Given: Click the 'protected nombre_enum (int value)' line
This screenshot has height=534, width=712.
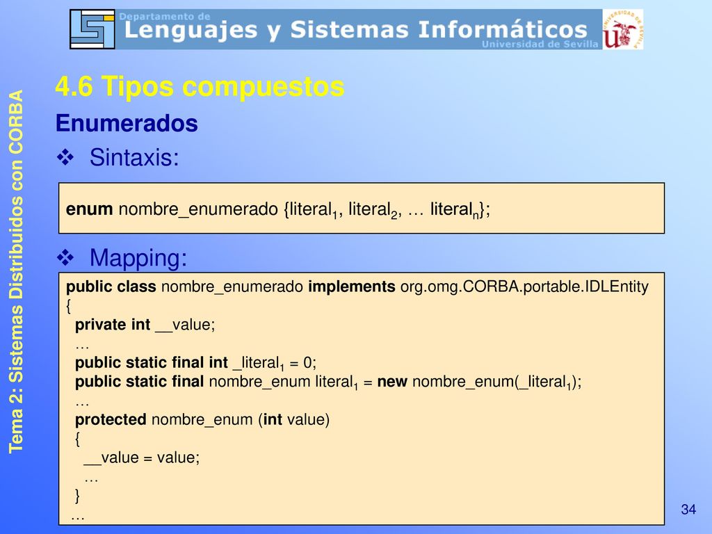Looking at the screenshot, I should [x=202, y=419].
